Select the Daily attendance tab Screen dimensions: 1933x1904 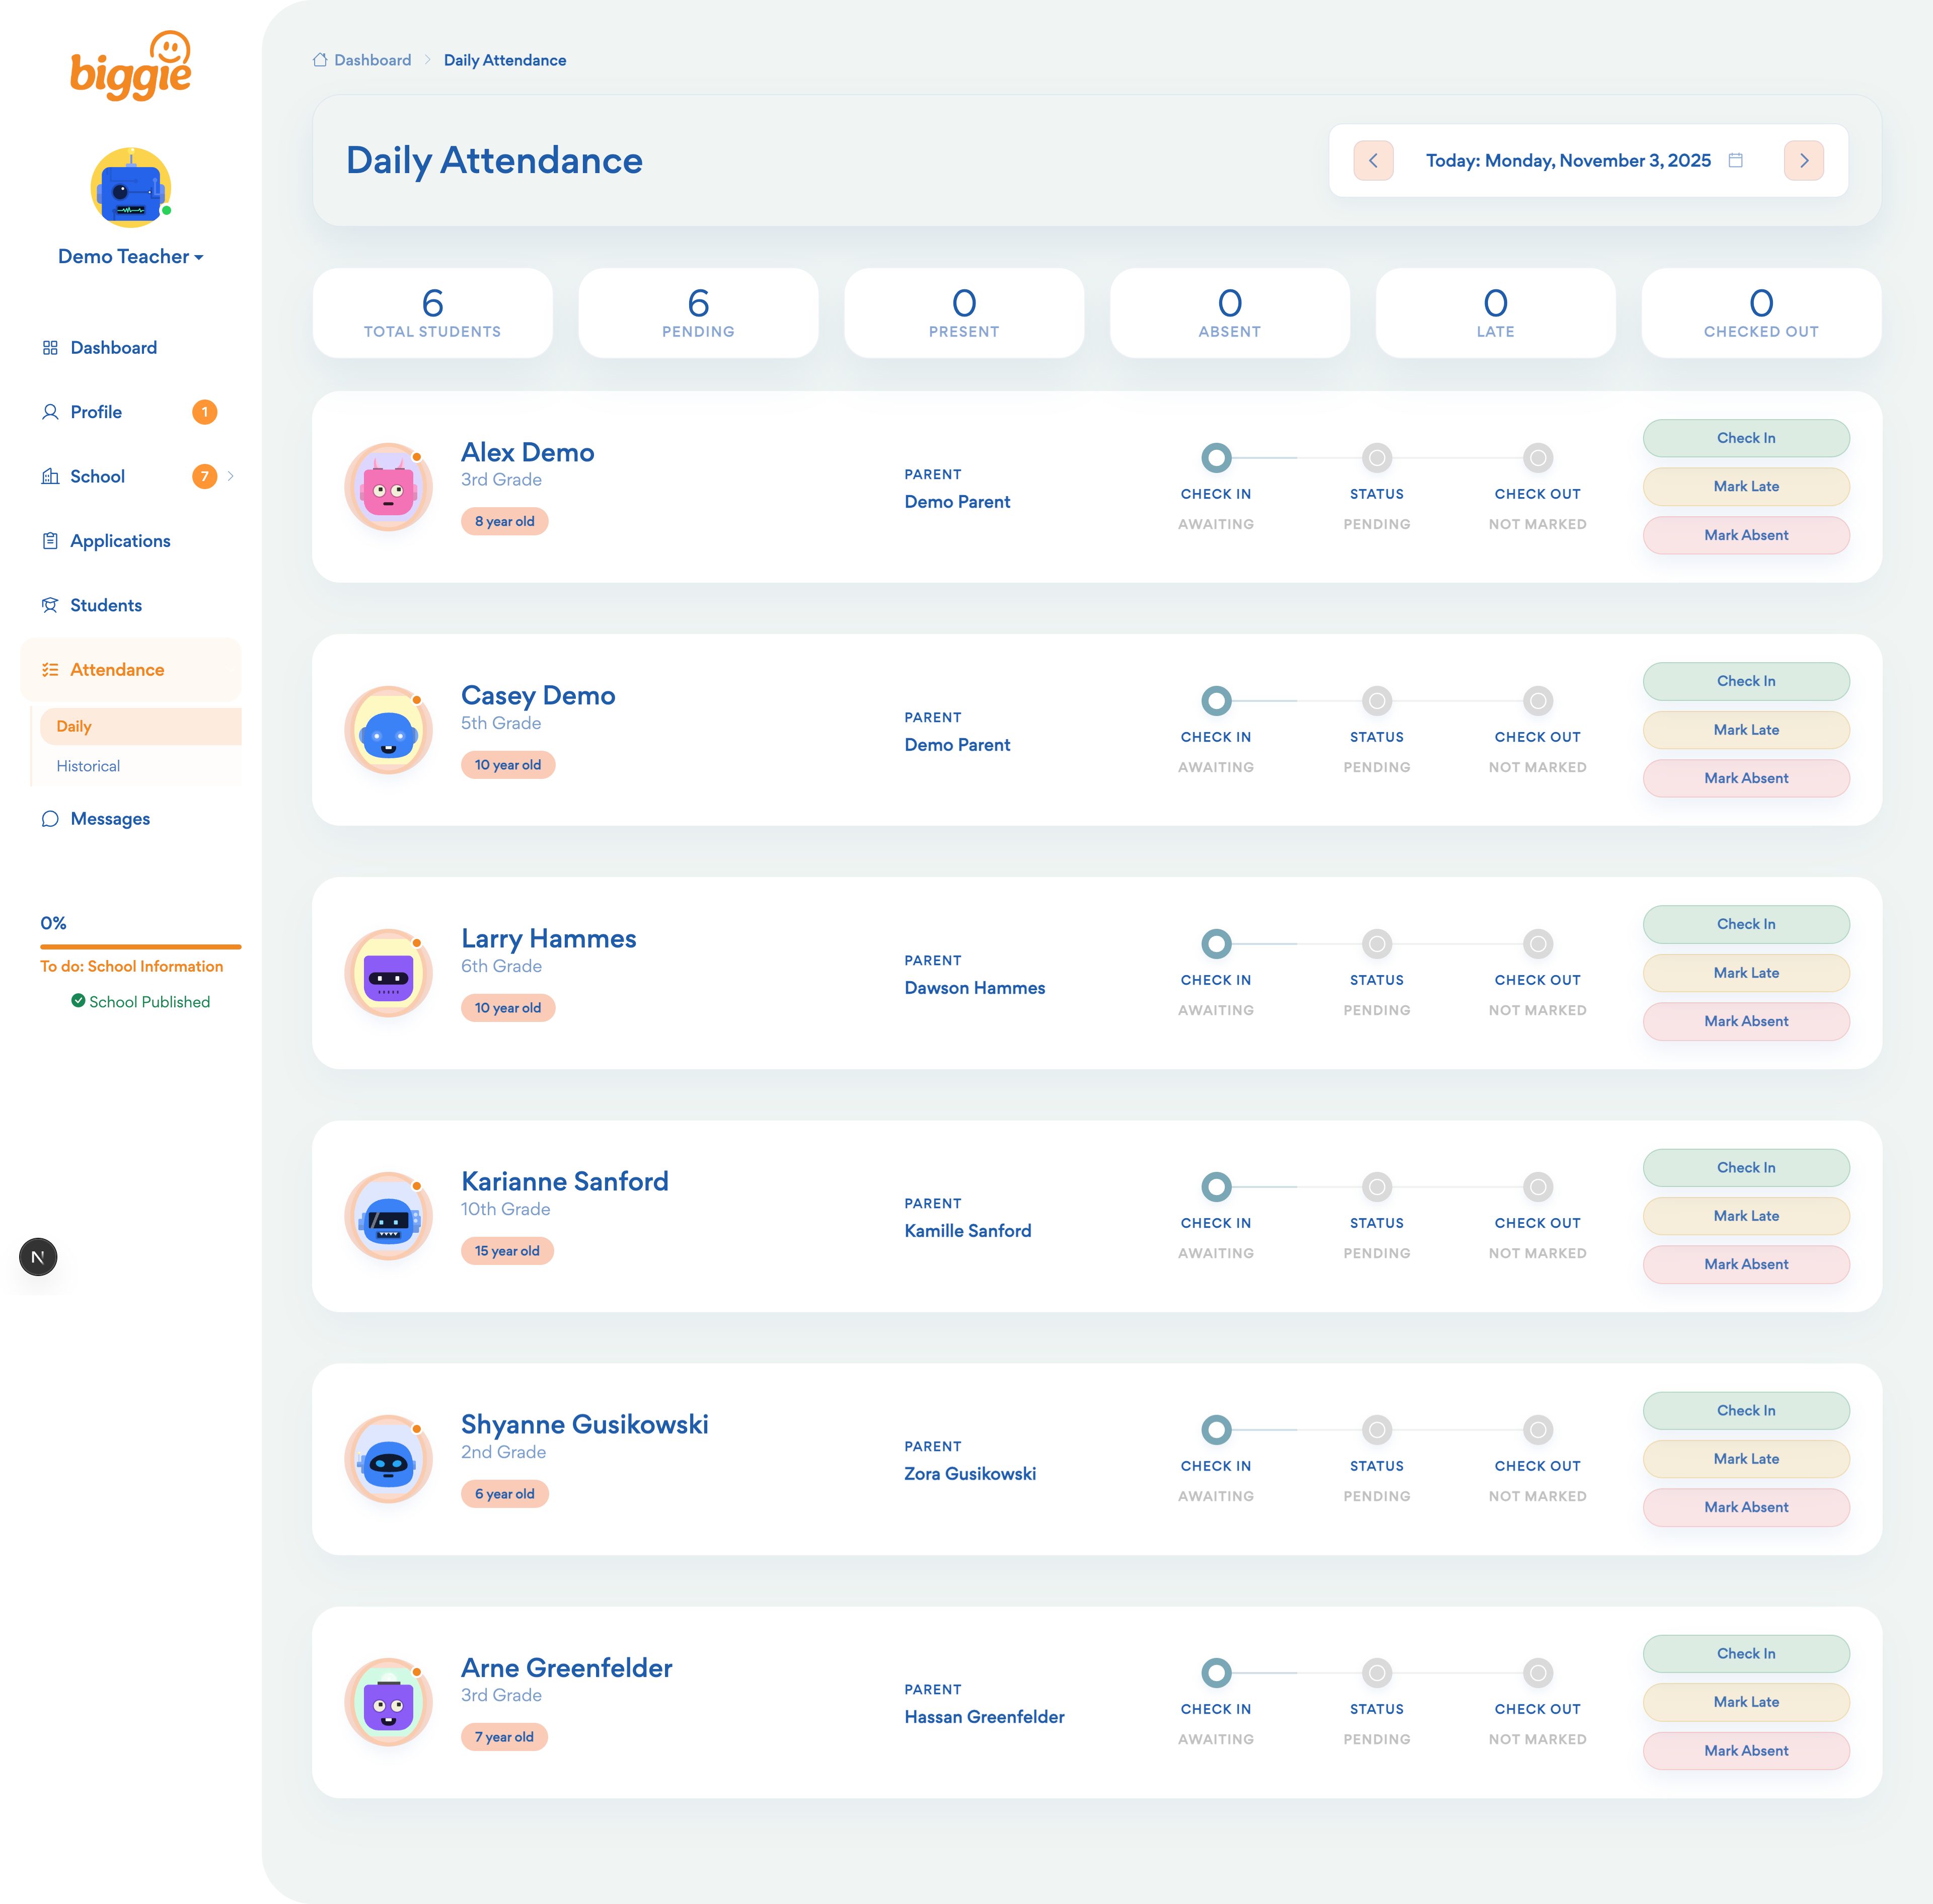(x=74, y=726)
